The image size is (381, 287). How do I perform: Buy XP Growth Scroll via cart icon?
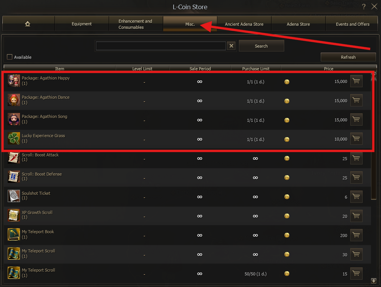click(356, 216)
